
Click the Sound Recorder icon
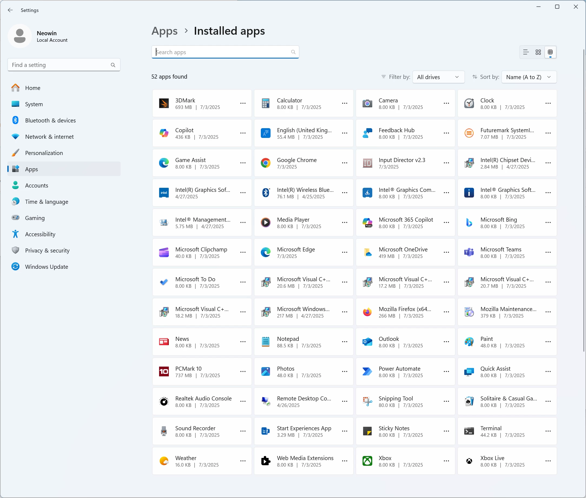pos(164,431)
